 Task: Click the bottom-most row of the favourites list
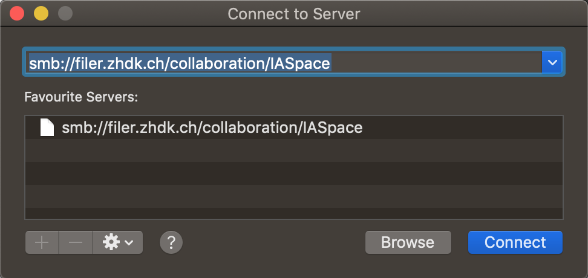click(294, 213)
